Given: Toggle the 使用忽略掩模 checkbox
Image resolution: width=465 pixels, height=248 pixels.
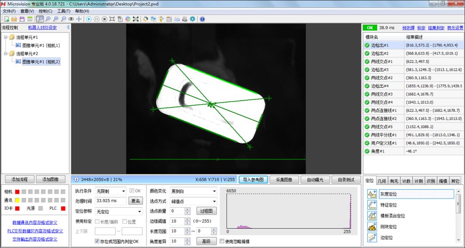Looking at the screenshot, I should coord(222,241).
